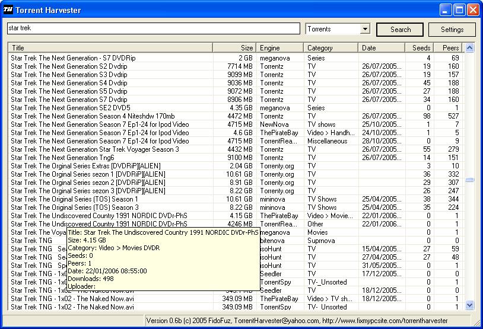Sort results by Date column header

tap(381, 47)
